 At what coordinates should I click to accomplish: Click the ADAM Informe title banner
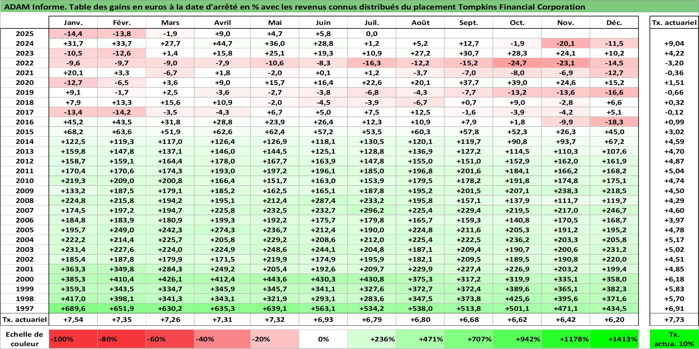[x=349, y=7]
